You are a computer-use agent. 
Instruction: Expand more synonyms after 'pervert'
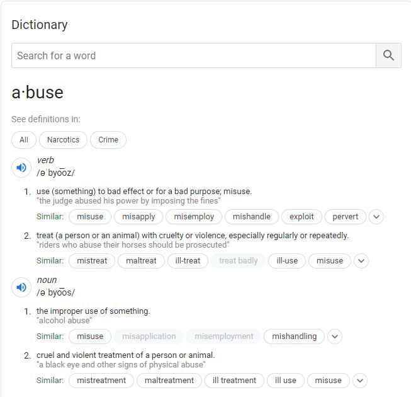[x=376, y=217]
